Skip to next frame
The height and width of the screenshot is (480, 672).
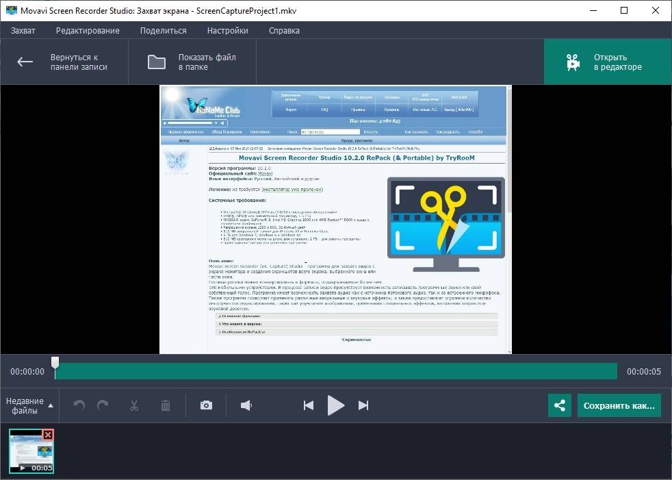[363, 405]
